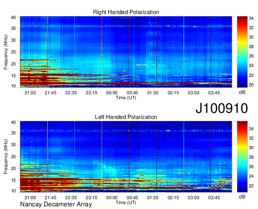
Task: Click the 15 MHz tick of Right Handed plot
Action: coord(13,76)
